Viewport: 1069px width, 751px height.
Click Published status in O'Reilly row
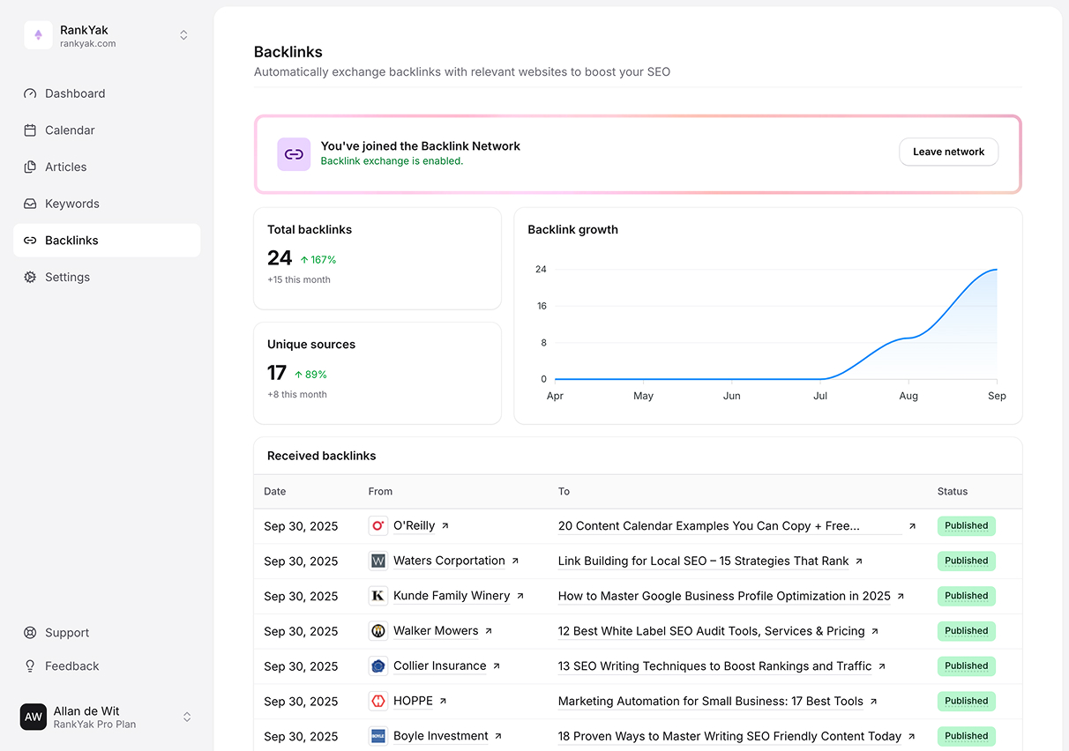point(967,526)
